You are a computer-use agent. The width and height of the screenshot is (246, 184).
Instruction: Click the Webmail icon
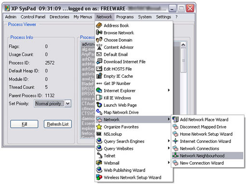click(x=99, y=163)
